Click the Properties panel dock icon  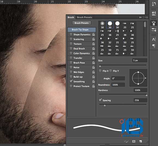(154, 13)
